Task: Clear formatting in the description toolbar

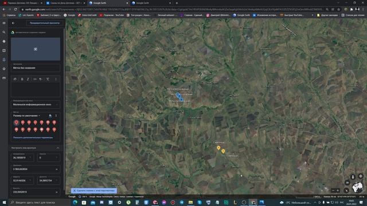Action: pyautogui.click(x=48, y=80)
